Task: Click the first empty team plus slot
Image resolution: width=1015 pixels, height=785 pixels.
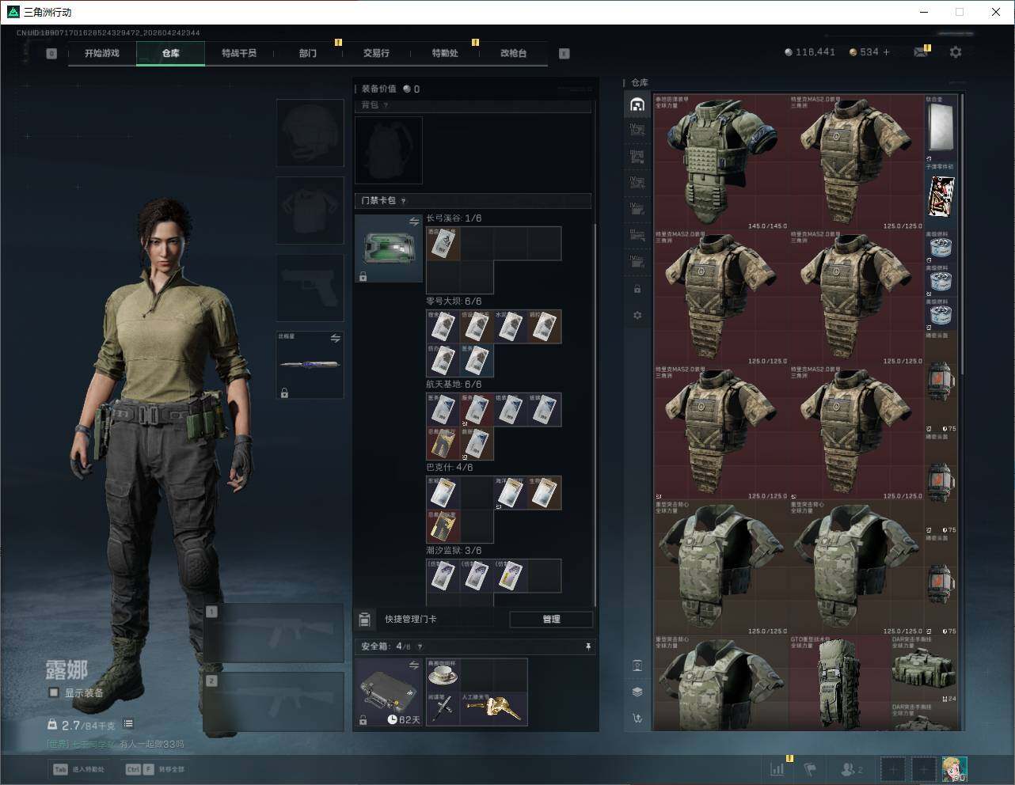Action: tap(893, 768)
